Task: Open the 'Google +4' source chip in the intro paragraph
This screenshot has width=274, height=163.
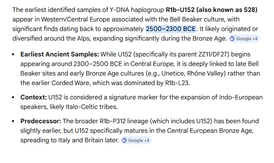Action: (244, 39)
